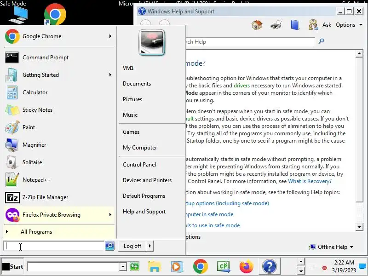Open Sticky Notes
Image resolution: width=368 pixels, height=276 pixels.
point(59,110)
